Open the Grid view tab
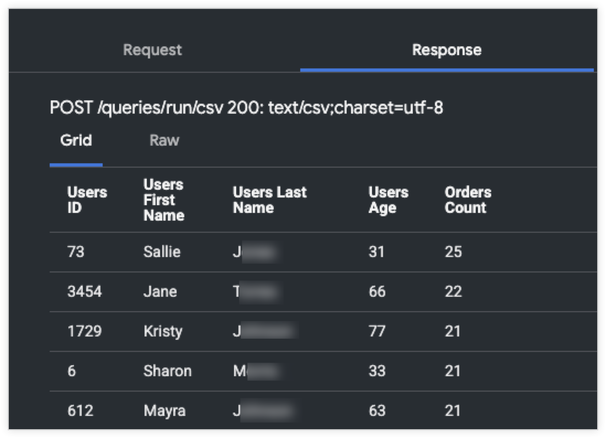606x438 pixels. [76, 141]
